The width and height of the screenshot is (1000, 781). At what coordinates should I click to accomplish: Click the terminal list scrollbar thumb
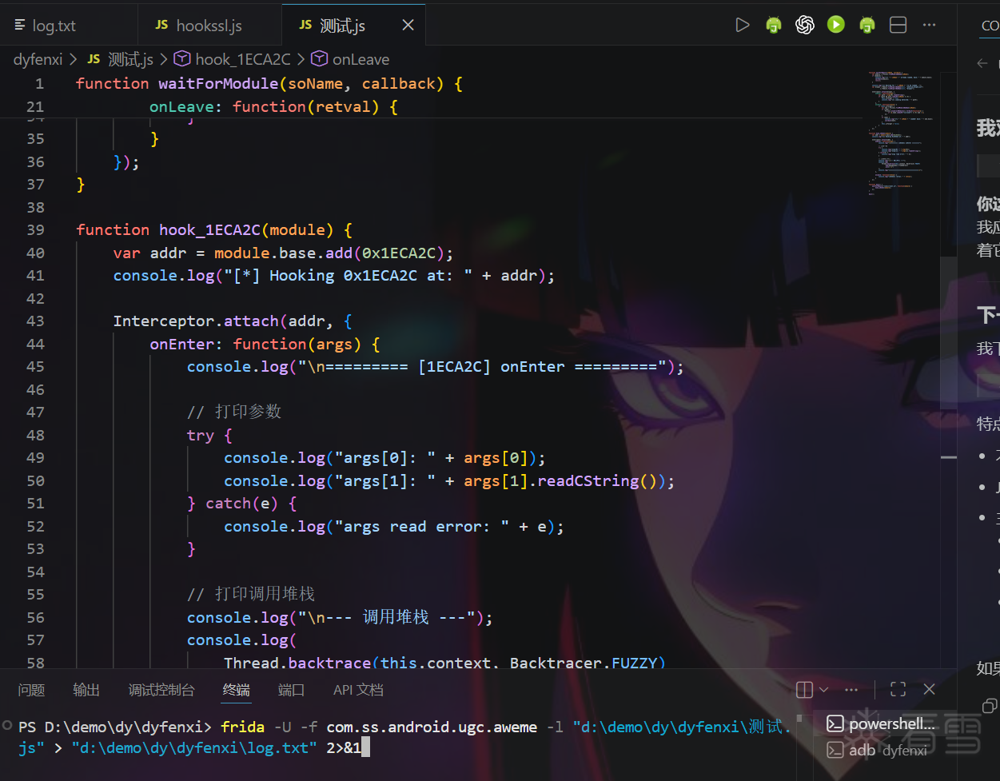[x=799, y=718]
